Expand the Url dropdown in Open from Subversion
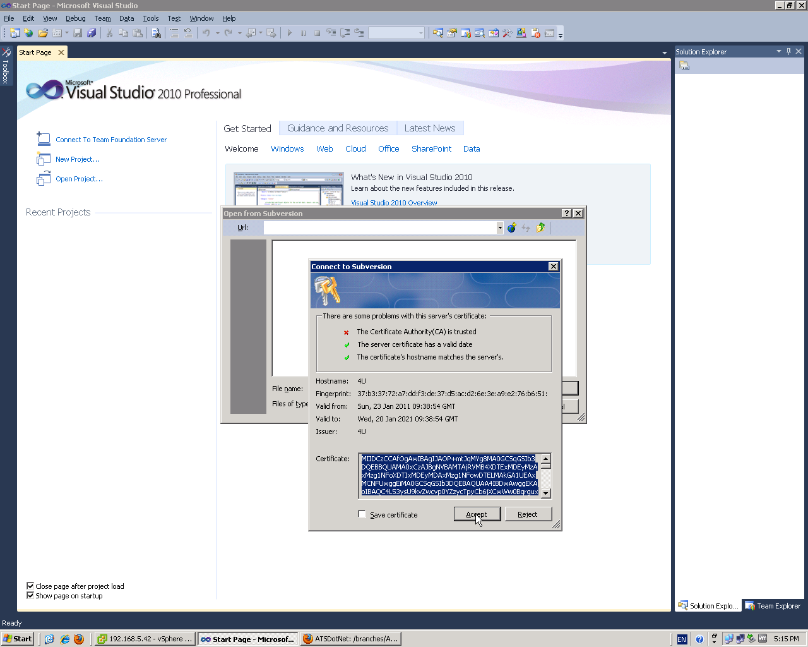The height and width of the screenshot is (647, 808). pyautogui.click(x=500, y=227)
